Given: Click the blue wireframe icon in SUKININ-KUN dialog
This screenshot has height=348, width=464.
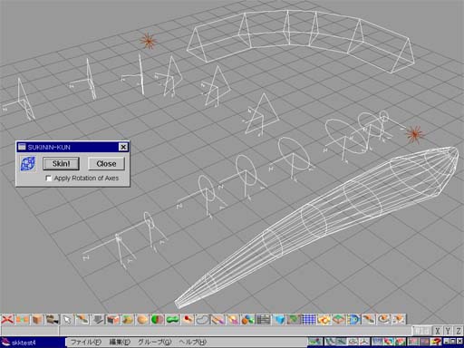Looking at the screenshot, I should 28,164.
